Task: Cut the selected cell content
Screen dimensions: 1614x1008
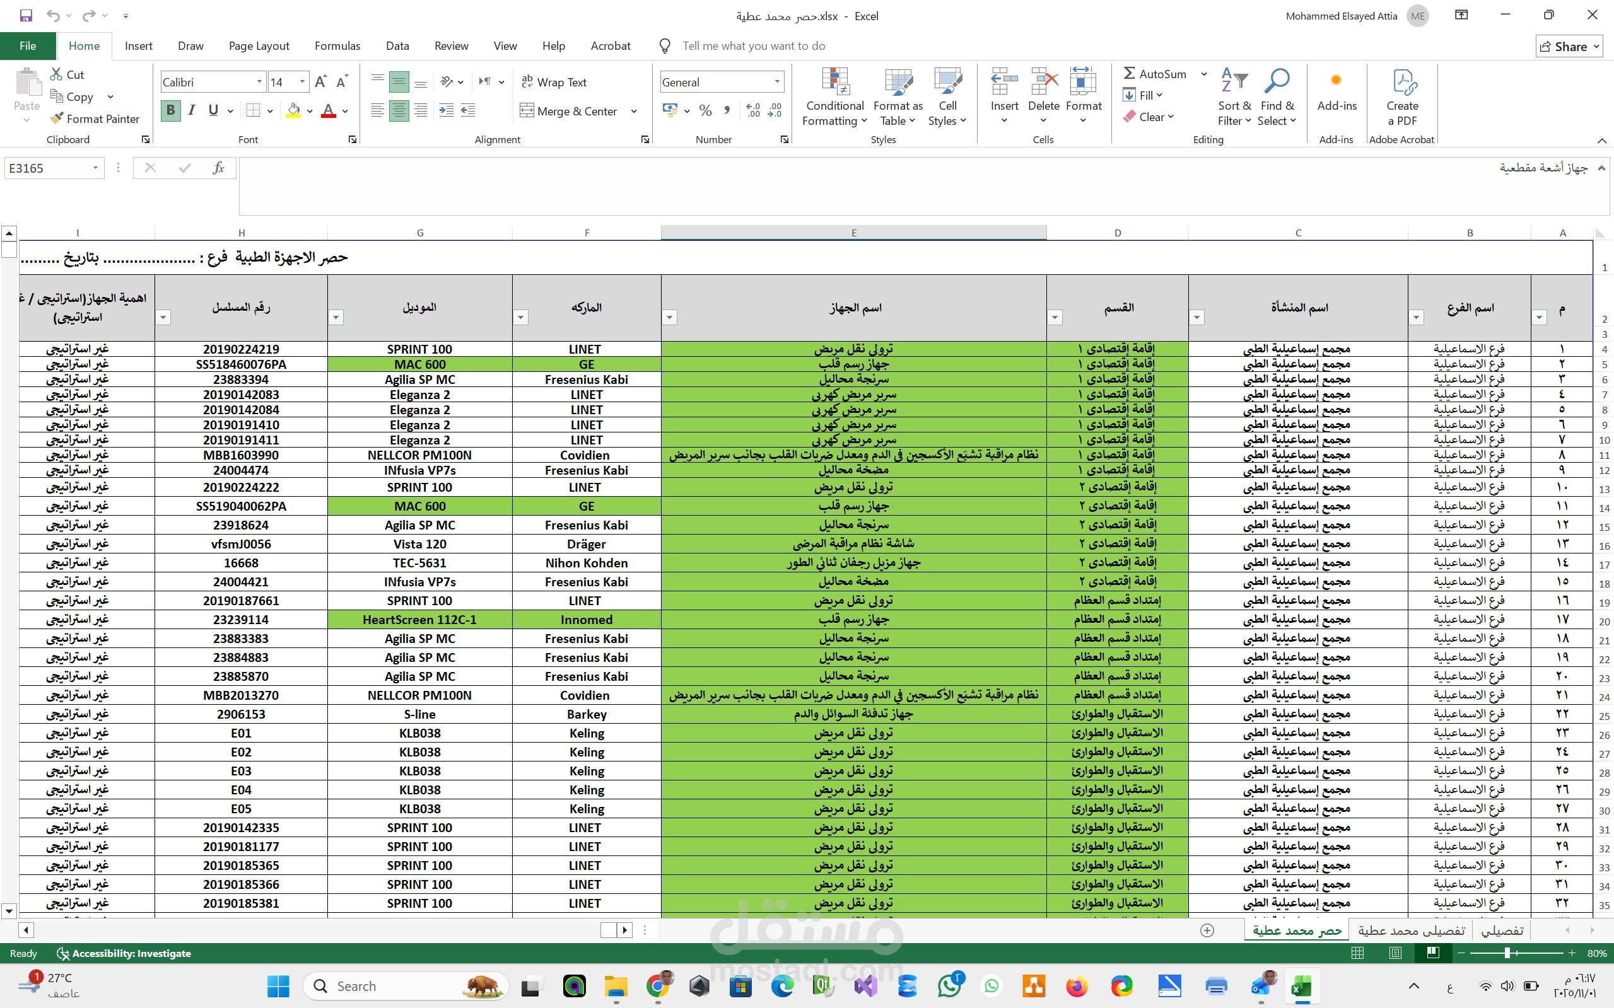Action: tap(67, 74)
